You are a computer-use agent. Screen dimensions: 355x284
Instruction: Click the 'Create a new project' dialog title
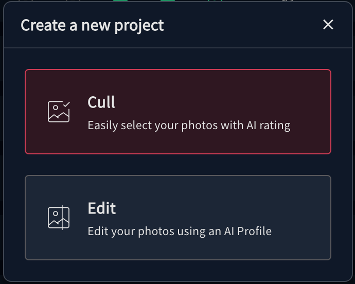(x=92, y=25)
